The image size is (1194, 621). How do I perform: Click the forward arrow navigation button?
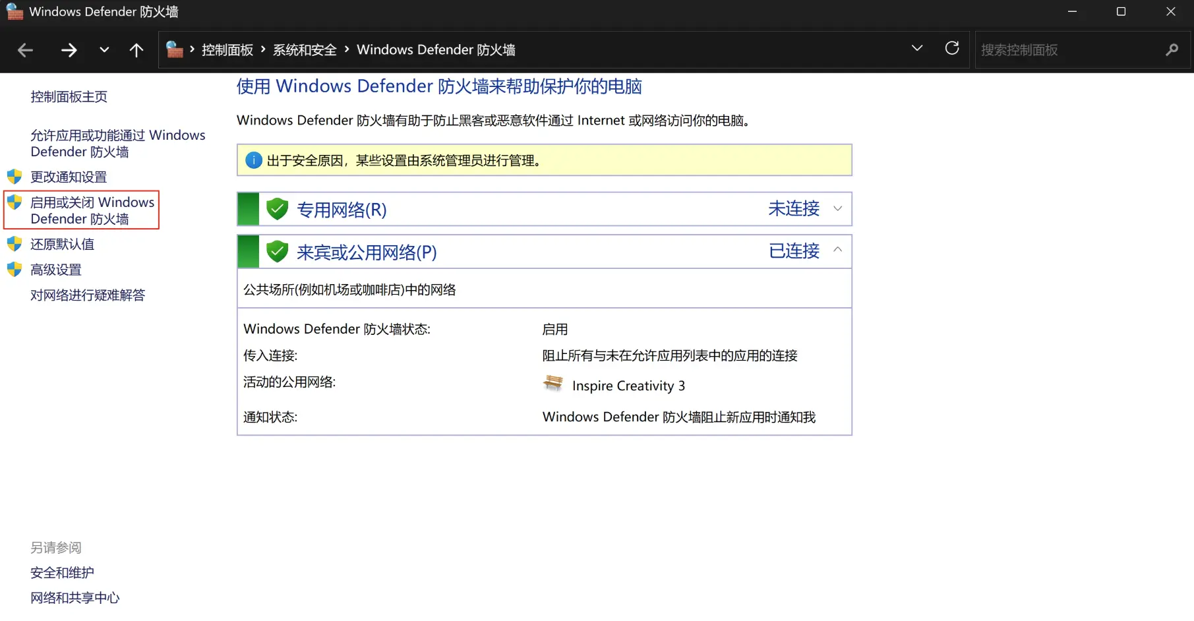pos(69,50)
